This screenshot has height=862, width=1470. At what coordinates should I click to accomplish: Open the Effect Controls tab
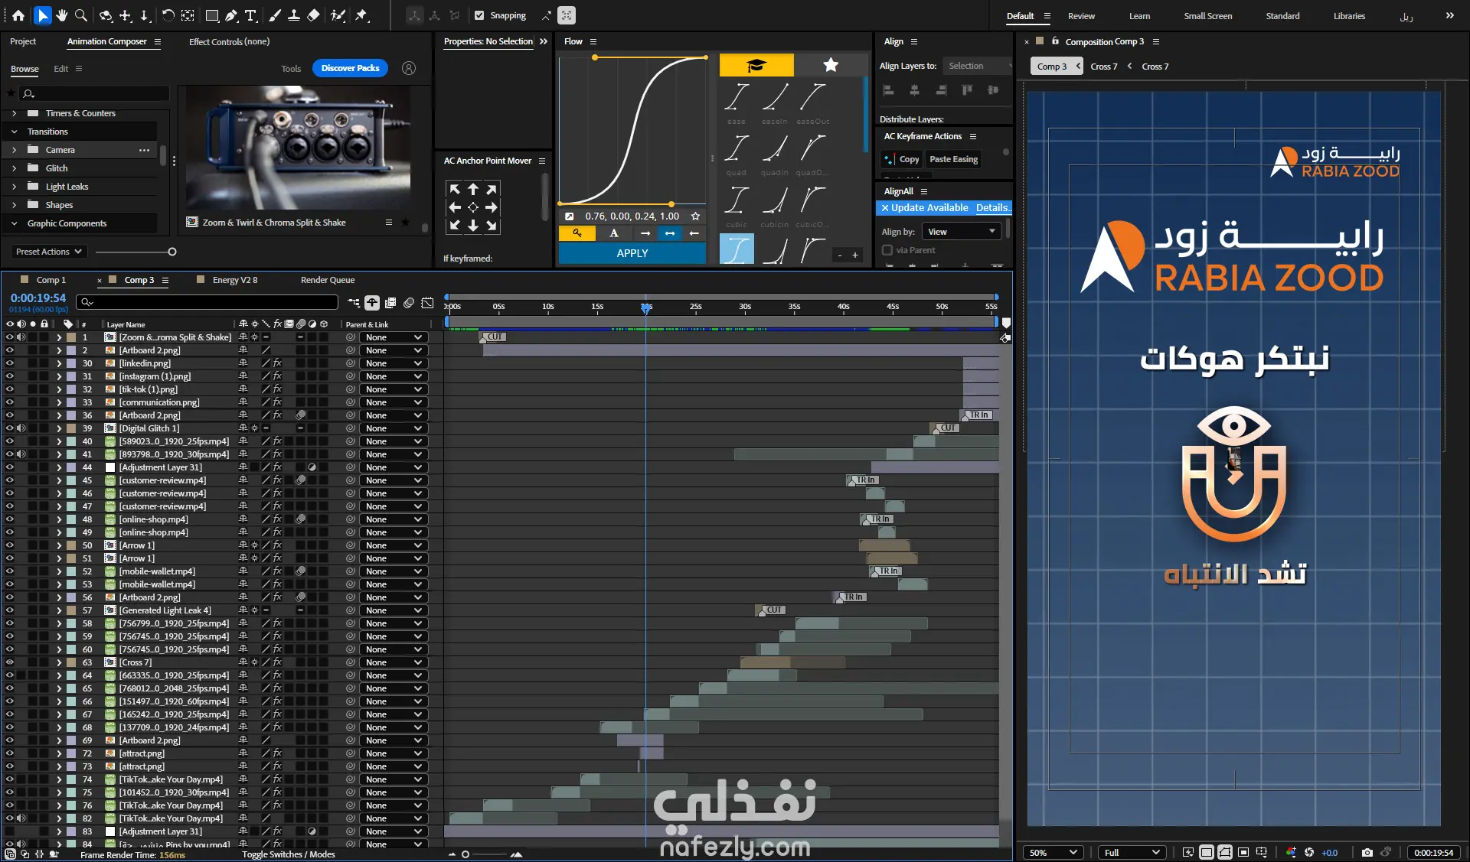point(229,41)
